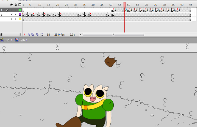Toggle visibility dot for layer 3
Screen dimensions: 197x127
click(11, 15)
